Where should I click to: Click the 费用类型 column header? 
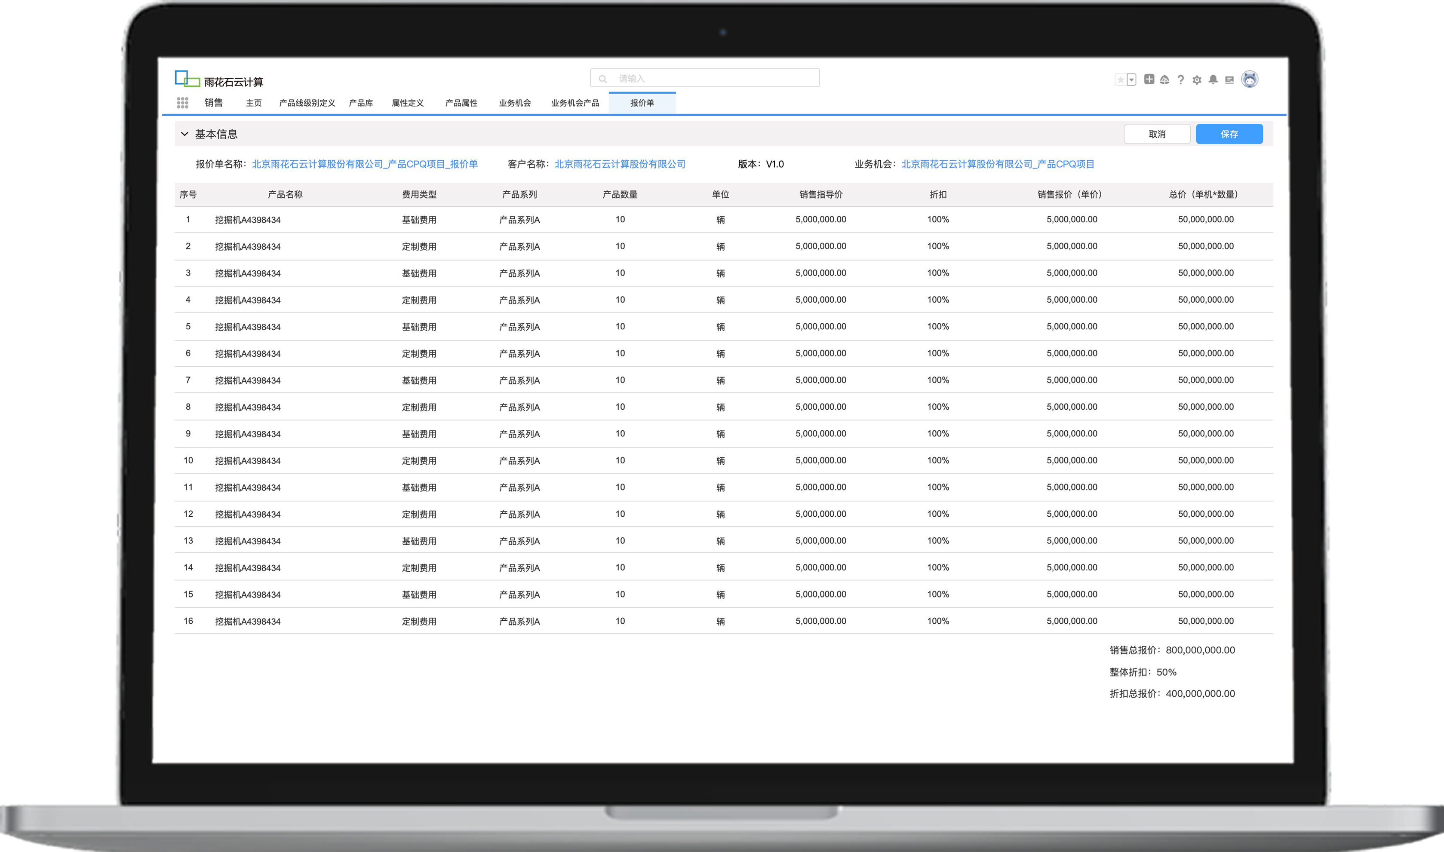tap(419, 195)
